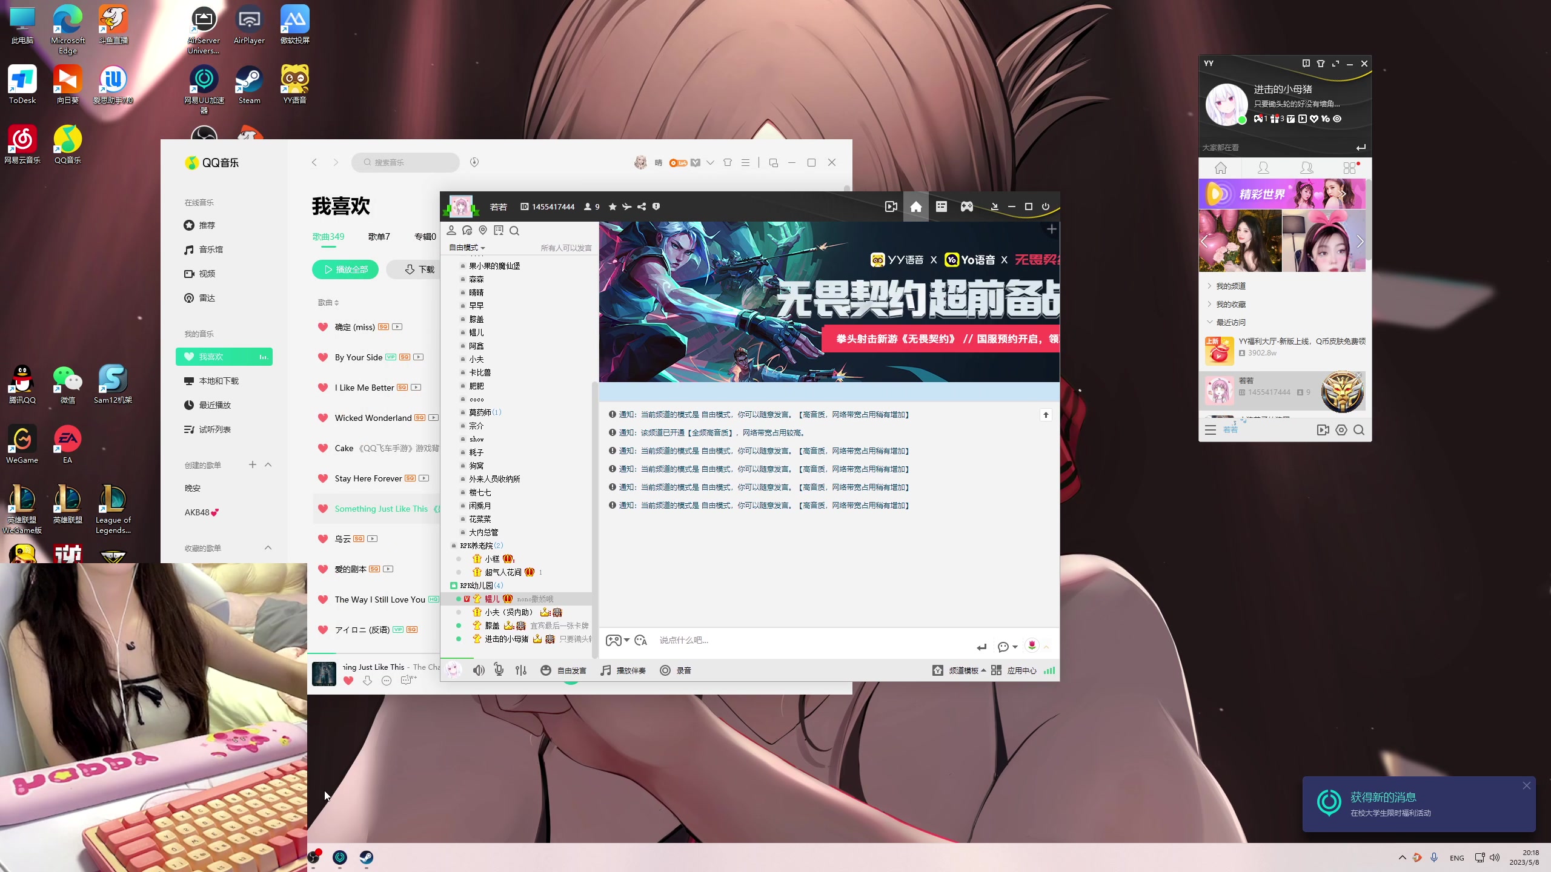The width and height of the screenshot is (1551, 872).
Task: Click the search magnifier above the channel user list
Action: coord(514,230)
